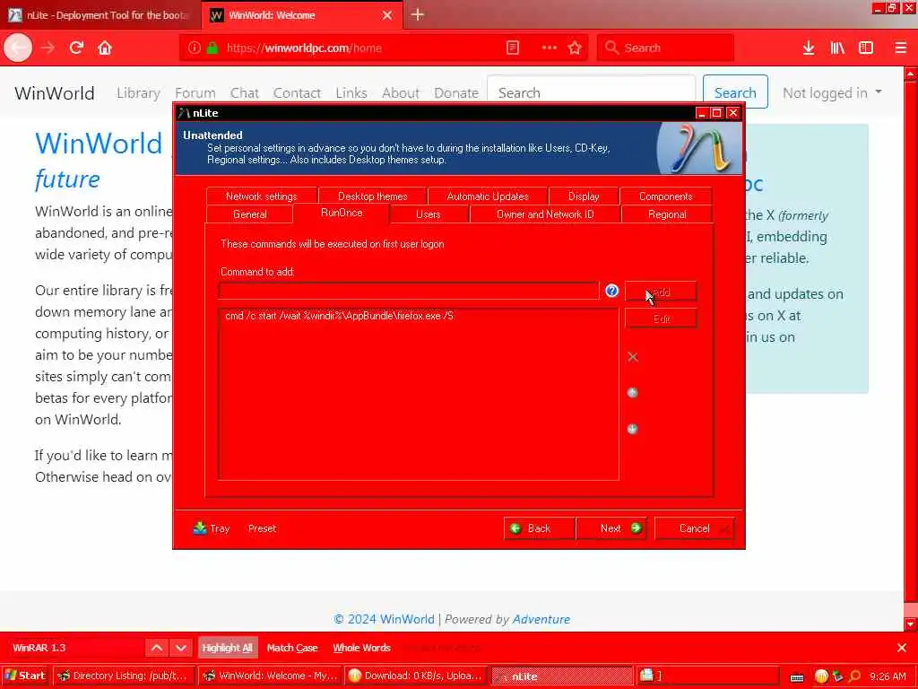918x689 pixels.
Task: Open page actions three-dots menu
Action: click(x=550, y=48)
